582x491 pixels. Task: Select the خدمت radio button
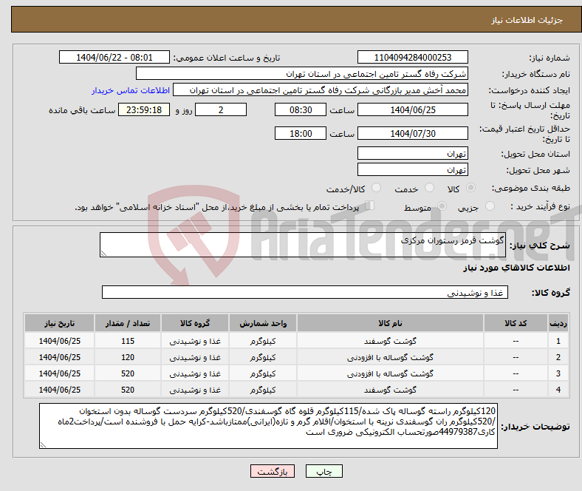coord(429,188)
